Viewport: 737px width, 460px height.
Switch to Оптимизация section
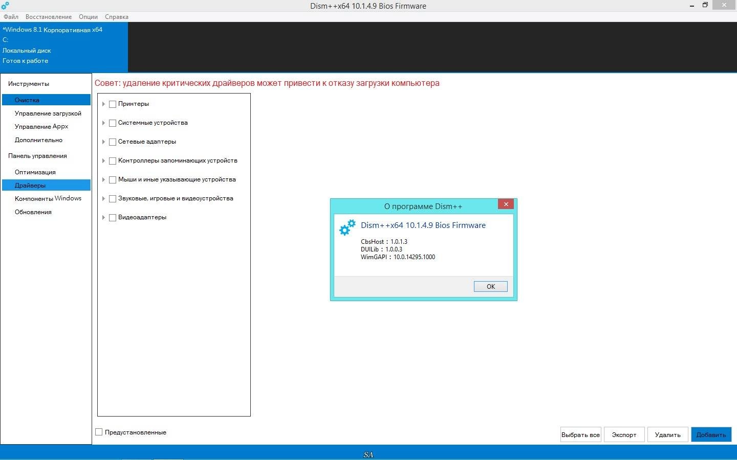tap(46, 172)
